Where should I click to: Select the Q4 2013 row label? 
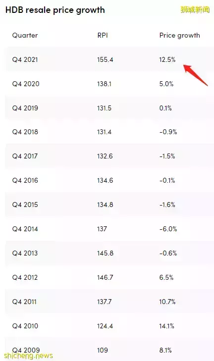25,253
